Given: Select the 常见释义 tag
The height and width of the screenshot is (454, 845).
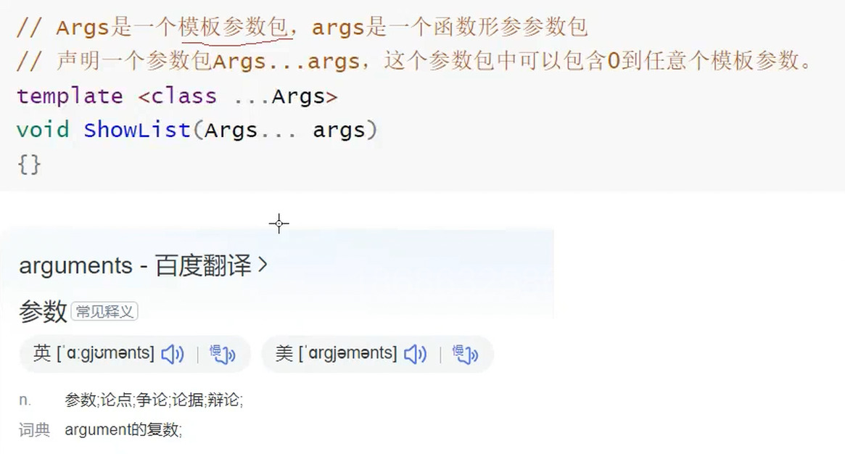Looking at the screenshot, I should pyautogui.click(x=104, y=311).
